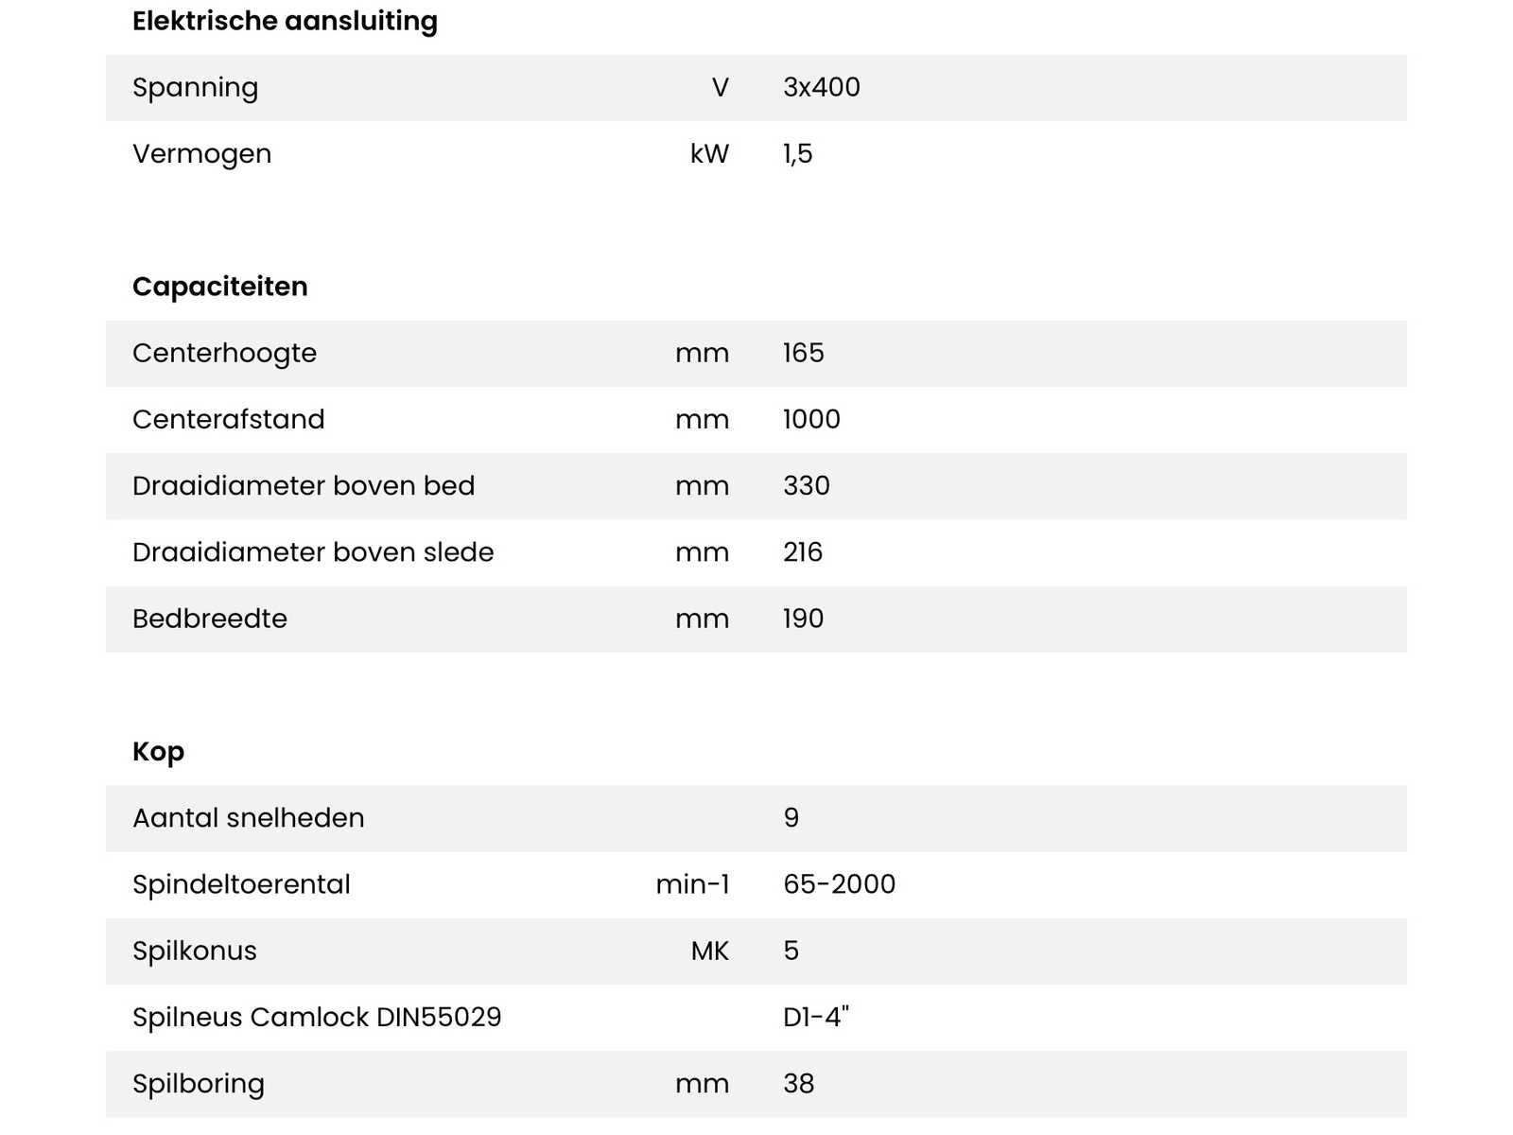Click the 3x400 voltage value
This screenshot has height=1135, width=1513.
[821, 87]
